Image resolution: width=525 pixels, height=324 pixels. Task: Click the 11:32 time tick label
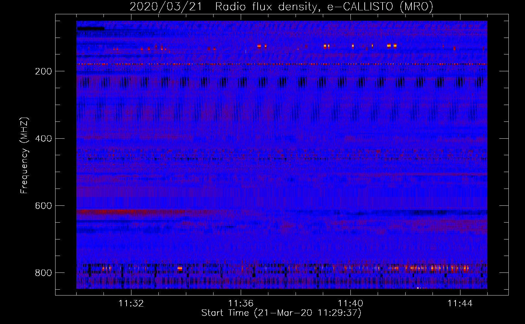[131, 304]
